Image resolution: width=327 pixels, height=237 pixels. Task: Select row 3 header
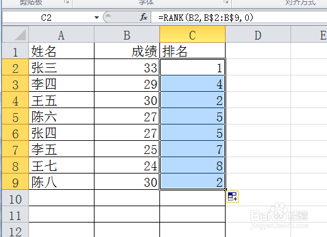(15, 84)
